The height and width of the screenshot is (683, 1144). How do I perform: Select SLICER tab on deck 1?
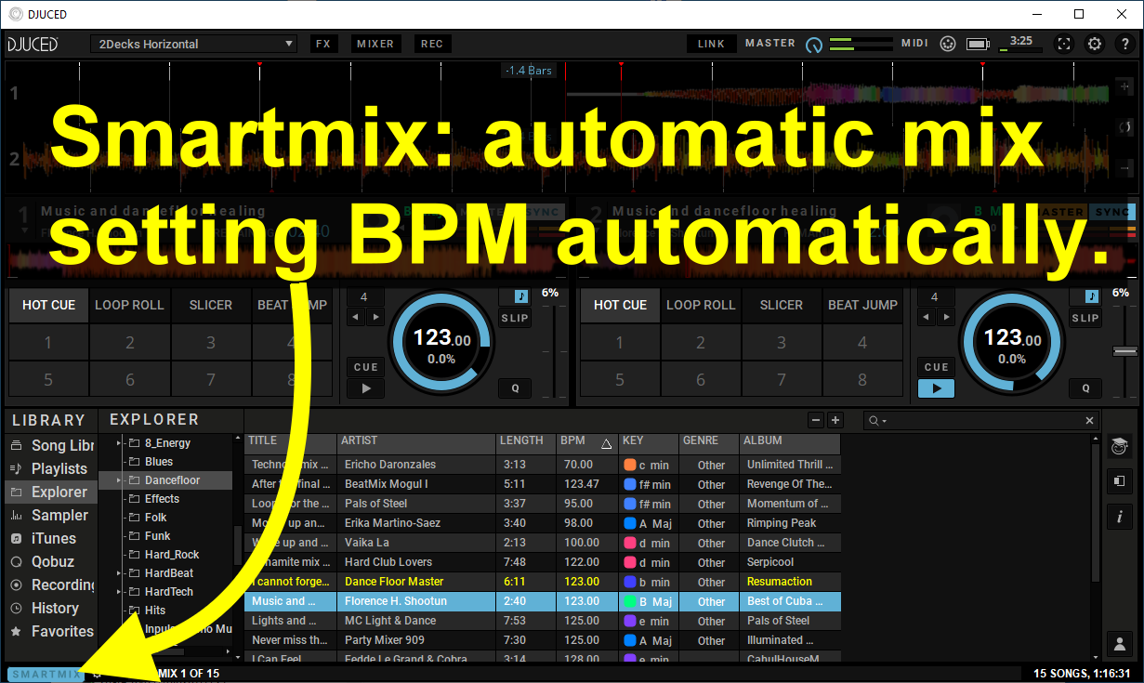coord(211,305)
